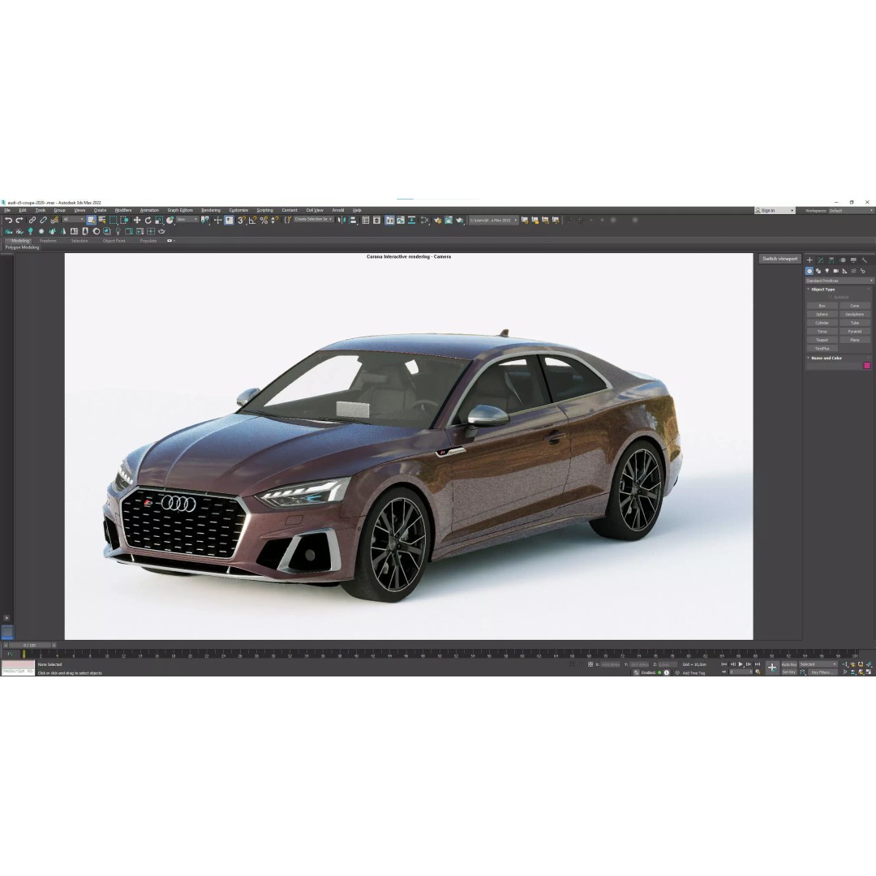Image resolution: width=876 pixels, height=876 pixels.
Task: Open the key mode Selected dropdown
Action: coord(818,664)
